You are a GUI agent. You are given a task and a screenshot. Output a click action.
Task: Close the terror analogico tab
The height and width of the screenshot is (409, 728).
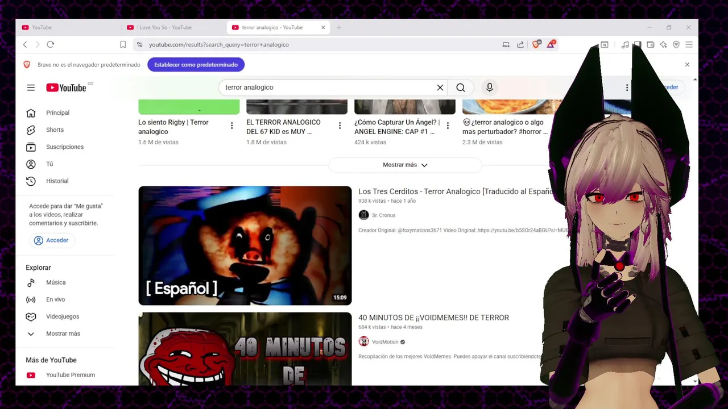coord(323,27)
